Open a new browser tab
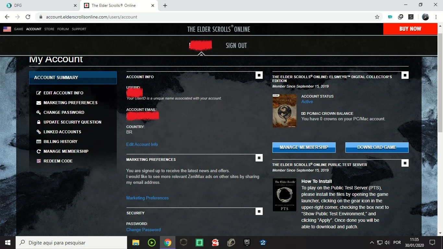The height and width of the screenshot is (249, 443). 165,6
